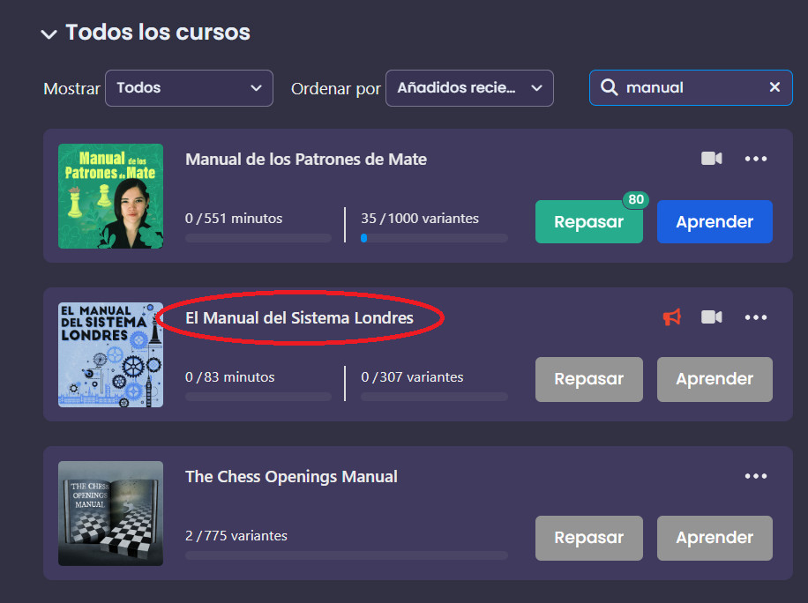Clear the search field with the X icon
Viewport: 808px width, 603px height.
coord(774,87)
